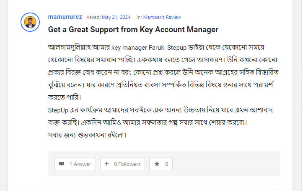Click the empty gray area of the post footer bar
Image resolution: width=303 pixels, height=191 pixels.
click(226, 164)
